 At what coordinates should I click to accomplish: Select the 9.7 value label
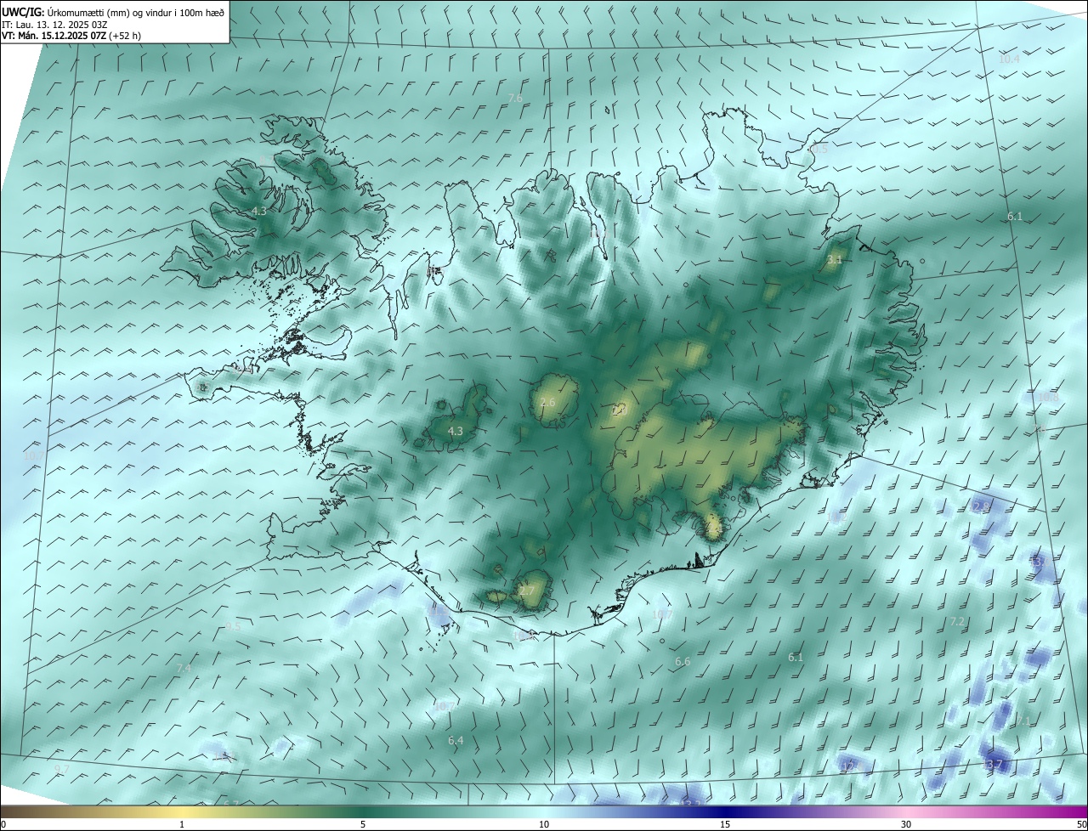[62, 769]
